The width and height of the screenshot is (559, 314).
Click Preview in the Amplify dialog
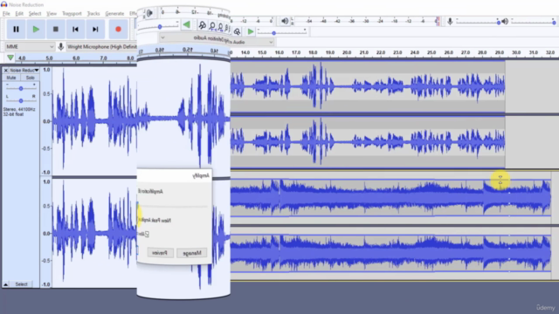click(160, 253)
